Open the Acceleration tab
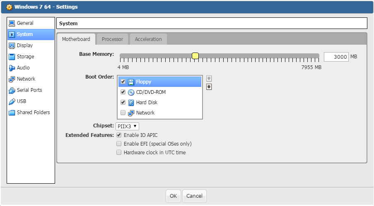374x206 pixels. (148, 39)
